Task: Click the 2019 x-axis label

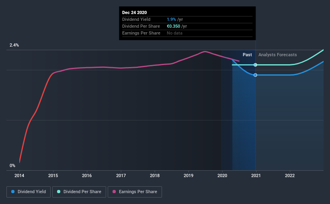Action: [189, 175]
